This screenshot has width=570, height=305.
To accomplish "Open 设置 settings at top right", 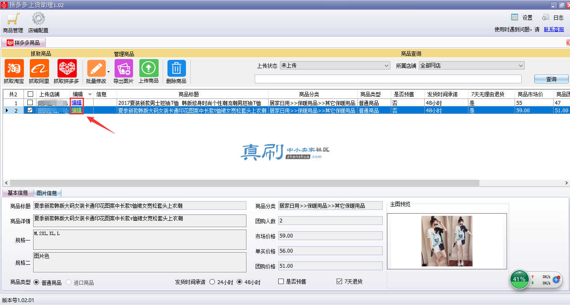I will pos(522,18).
